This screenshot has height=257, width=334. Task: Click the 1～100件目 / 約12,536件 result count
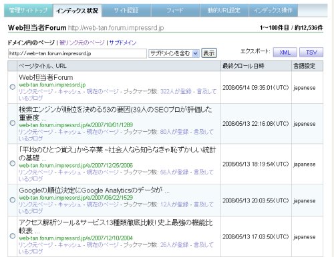(x=291, y=28)
